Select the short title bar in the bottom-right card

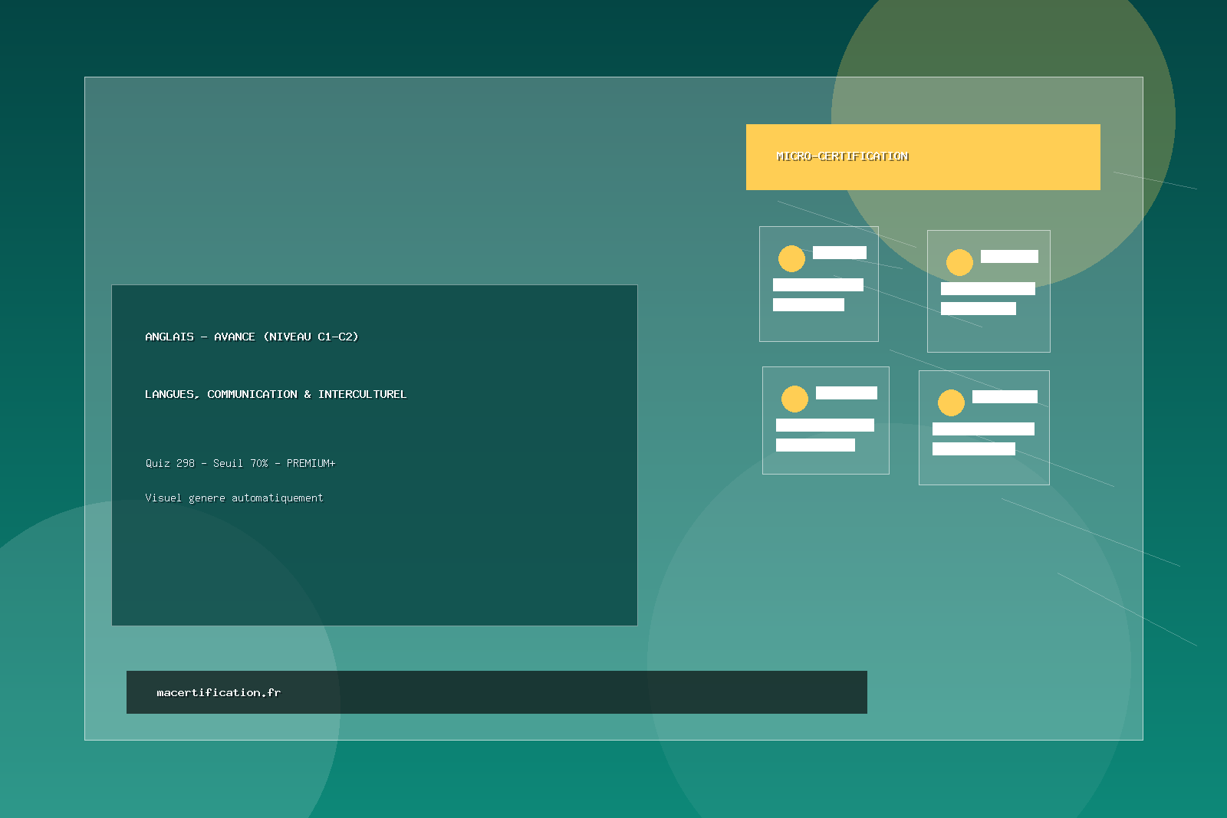[x=1005, y=397]
